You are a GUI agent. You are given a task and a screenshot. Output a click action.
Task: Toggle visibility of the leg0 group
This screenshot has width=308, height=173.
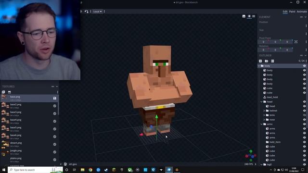coord(305,164)
